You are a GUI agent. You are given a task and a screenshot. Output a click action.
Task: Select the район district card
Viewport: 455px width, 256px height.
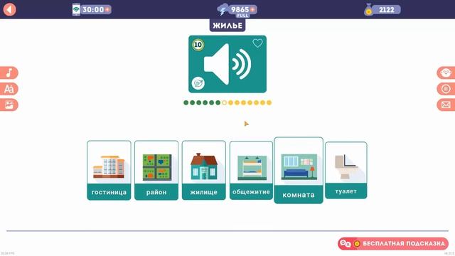156,171
